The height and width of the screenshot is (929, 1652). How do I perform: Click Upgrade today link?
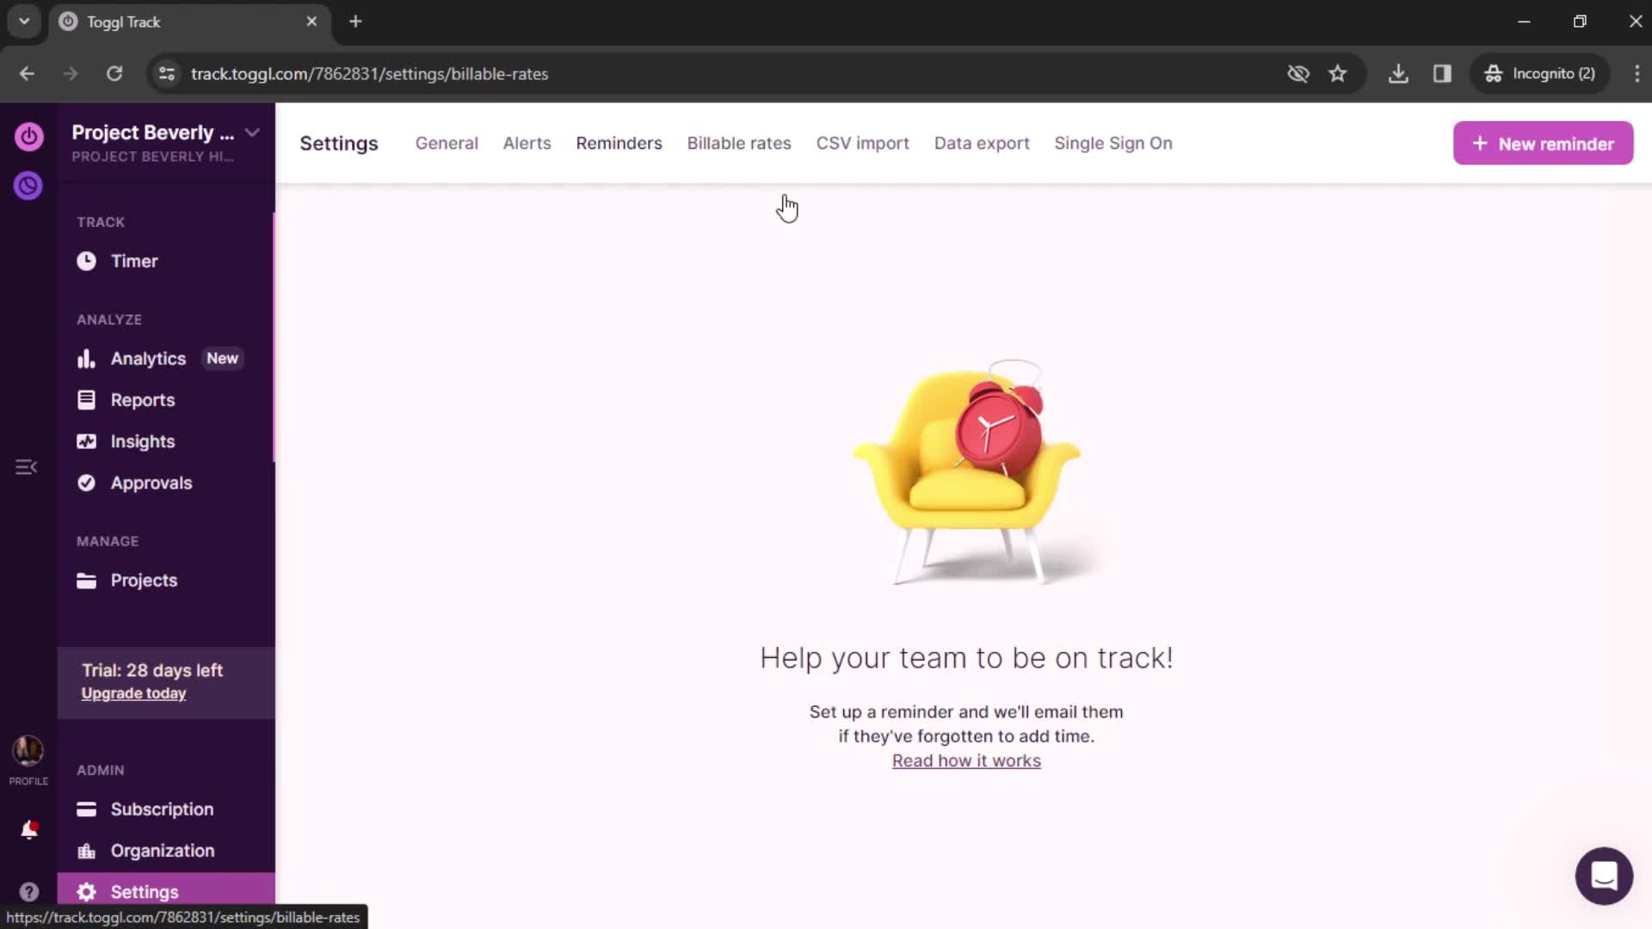pyautogui.click(x=134, y=693)
